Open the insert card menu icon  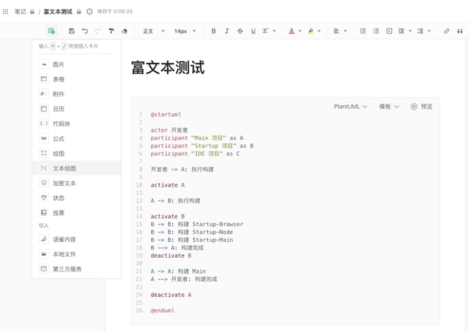(x=51, y=31)
